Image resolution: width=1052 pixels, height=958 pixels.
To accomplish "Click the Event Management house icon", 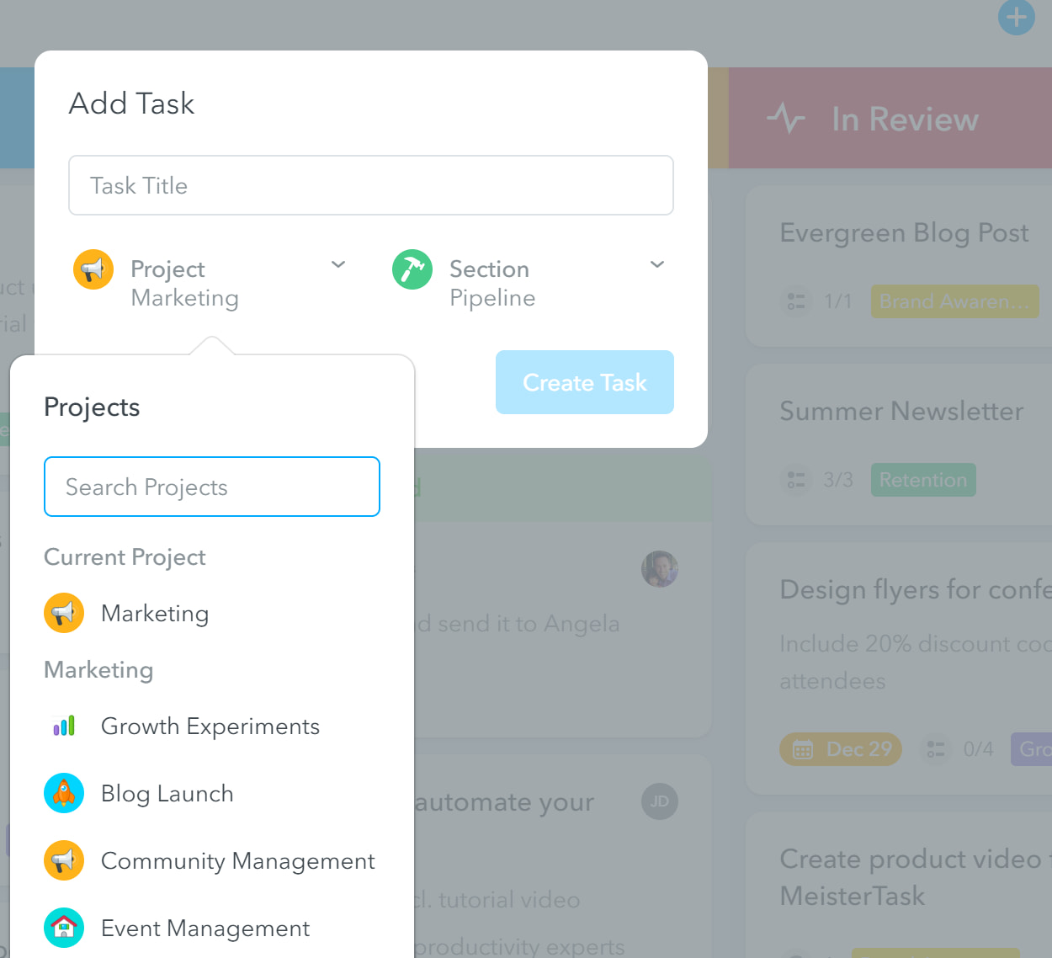I will pyautogui.click(x=64, y=928).
